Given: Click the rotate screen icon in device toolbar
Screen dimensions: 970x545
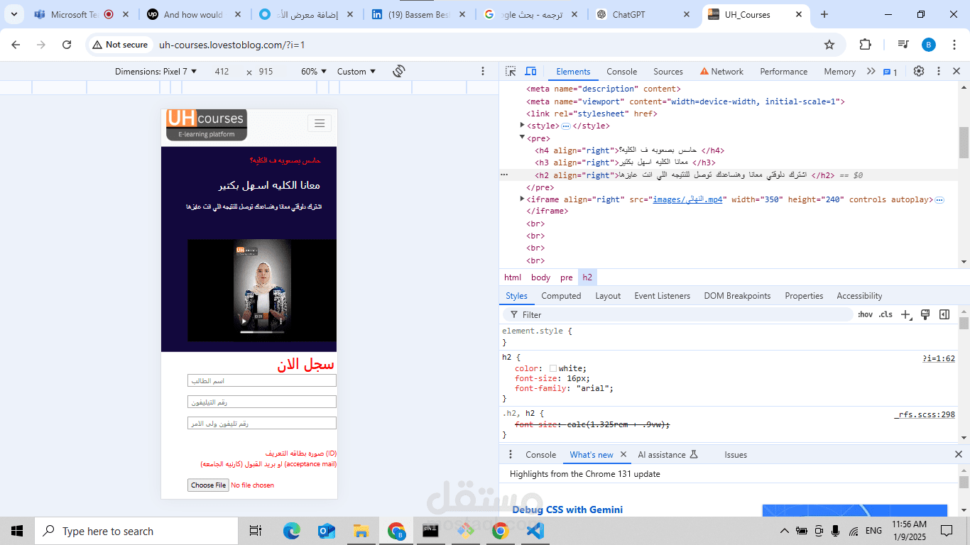Looking at the screenshot, I should (x=398, y=71).
